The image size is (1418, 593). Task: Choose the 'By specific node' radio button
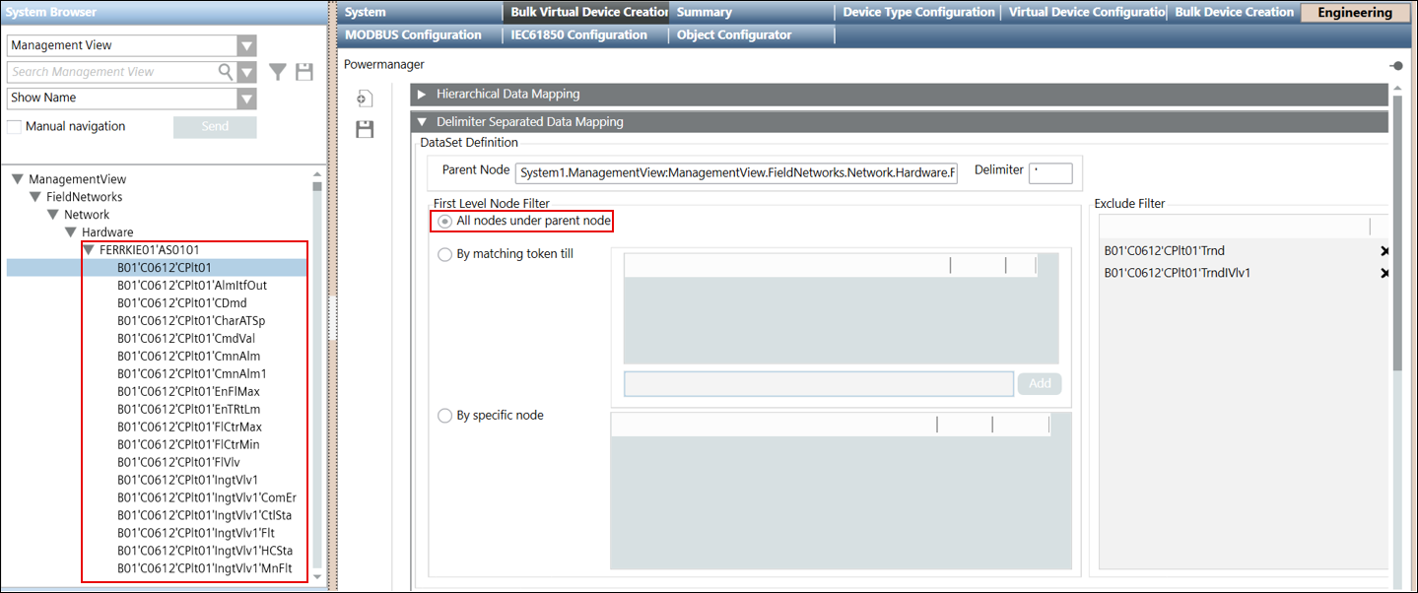coord(445,416)
